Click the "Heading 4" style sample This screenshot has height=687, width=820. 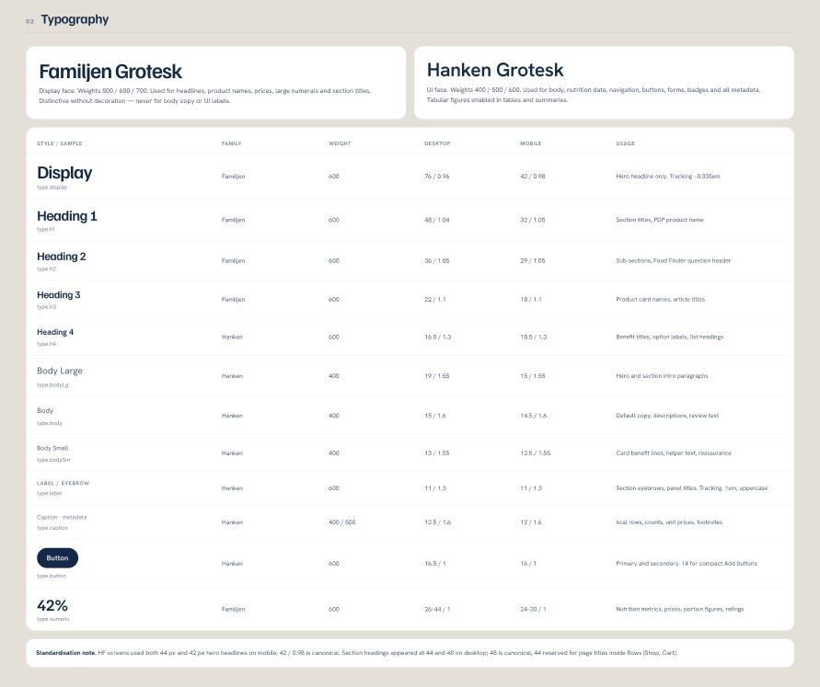55,332
